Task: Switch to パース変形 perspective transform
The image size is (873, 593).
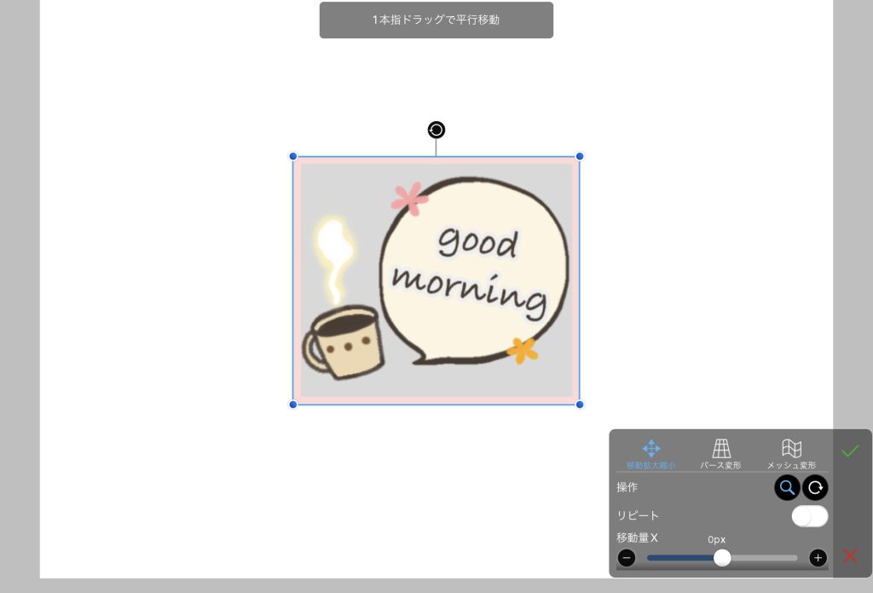Action: pyautogui.click(x=721, y=454)
